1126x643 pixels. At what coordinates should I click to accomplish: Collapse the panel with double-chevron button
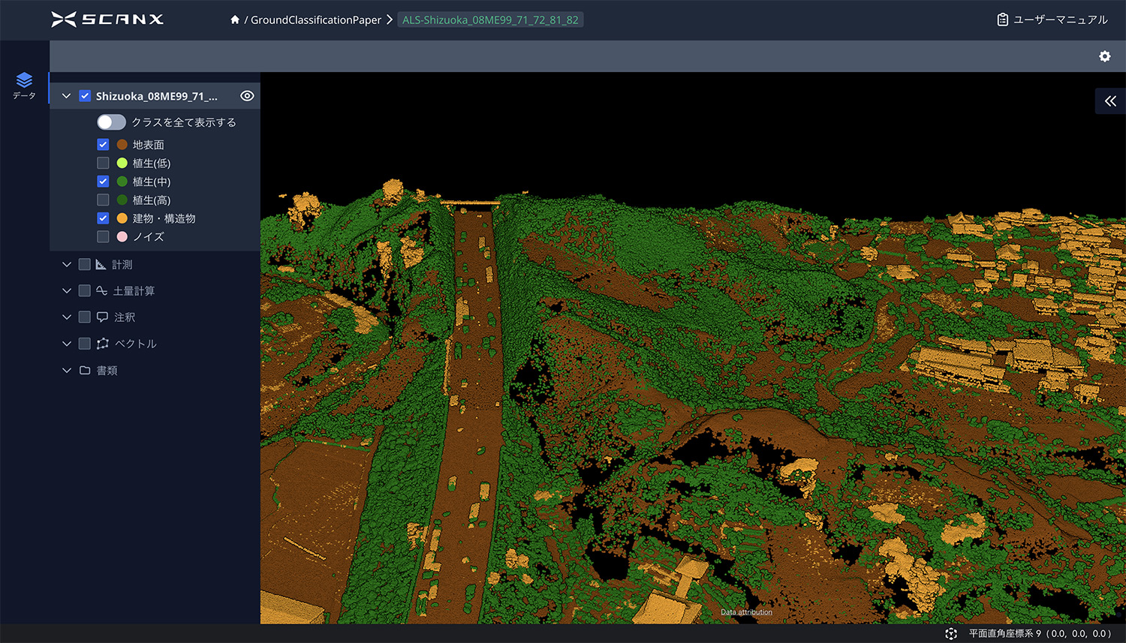pos(1110,101)
